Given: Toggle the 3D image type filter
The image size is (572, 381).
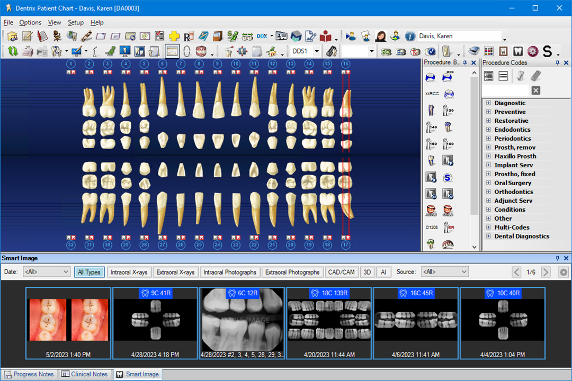Looking at the screenshot, I should click(x=368, y=271).
